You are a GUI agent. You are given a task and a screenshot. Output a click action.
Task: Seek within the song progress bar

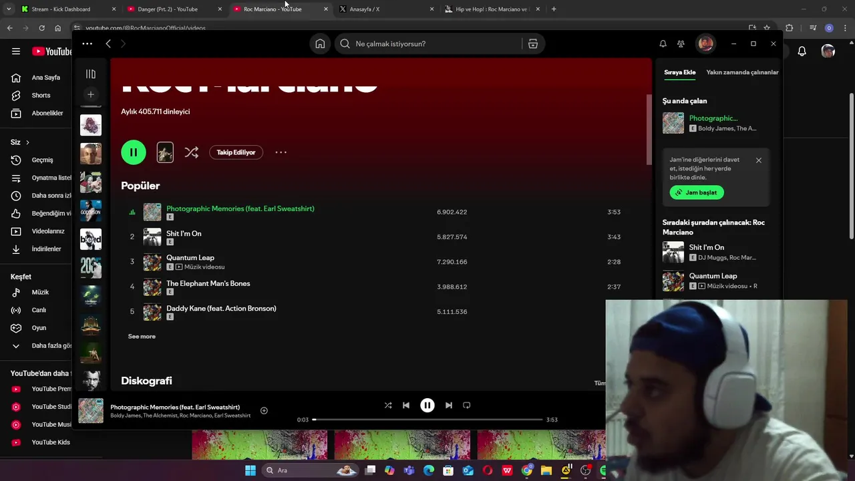pyautogui.click(x=427, y=420)
